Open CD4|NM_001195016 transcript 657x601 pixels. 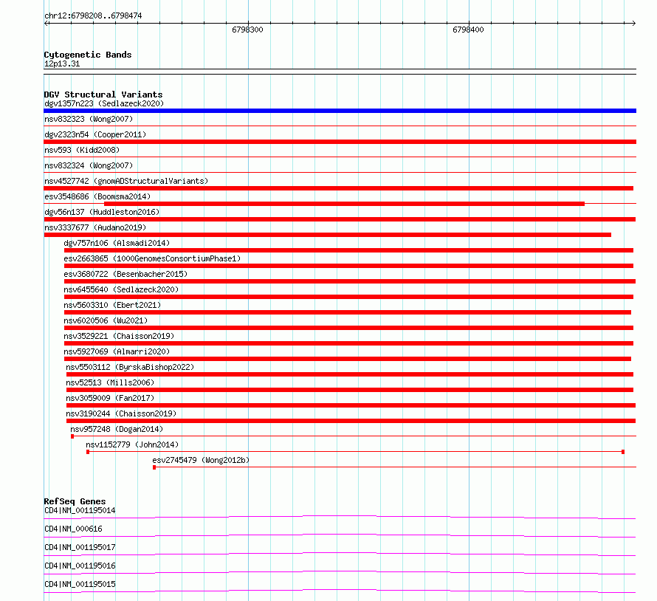click(x=80, y=566)
